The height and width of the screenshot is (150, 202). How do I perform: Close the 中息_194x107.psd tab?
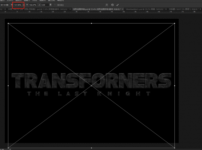[70, 9]
